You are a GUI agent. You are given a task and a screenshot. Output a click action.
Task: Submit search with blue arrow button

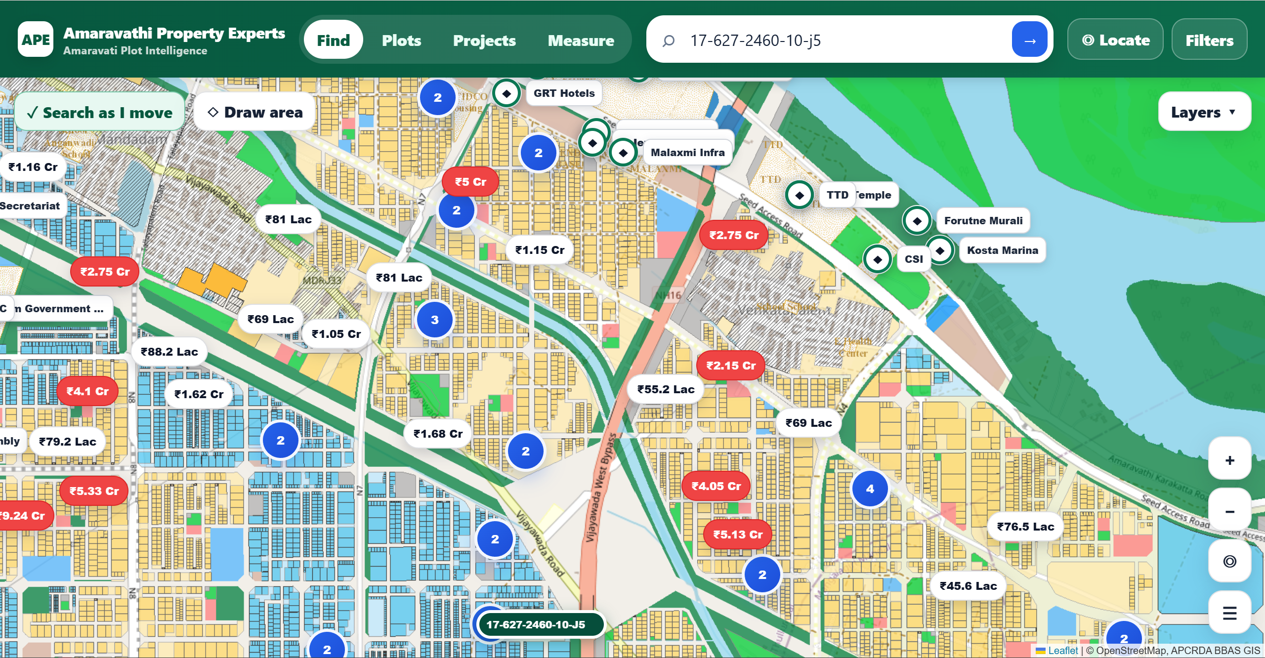click(x=1030, y=40)
